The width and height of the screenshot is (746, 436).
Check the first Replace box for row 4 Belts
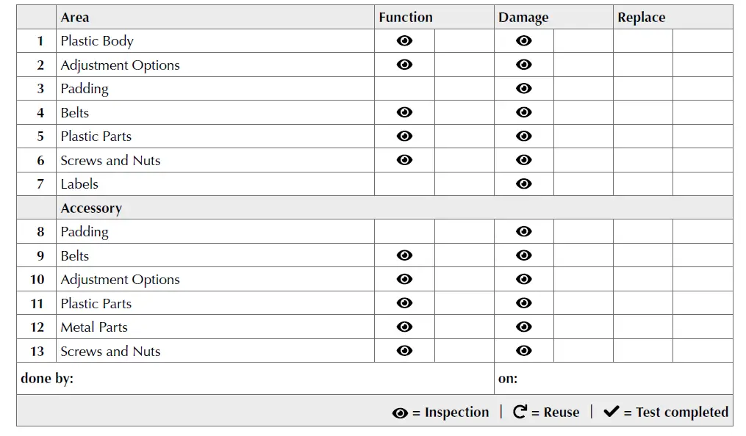643,112
